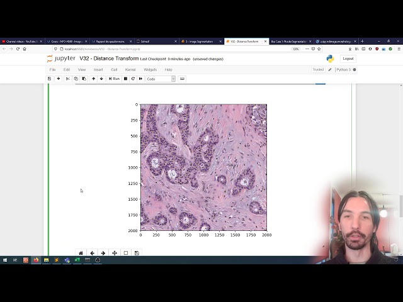
Task: Open the View menu
Action: pos(82,70)
